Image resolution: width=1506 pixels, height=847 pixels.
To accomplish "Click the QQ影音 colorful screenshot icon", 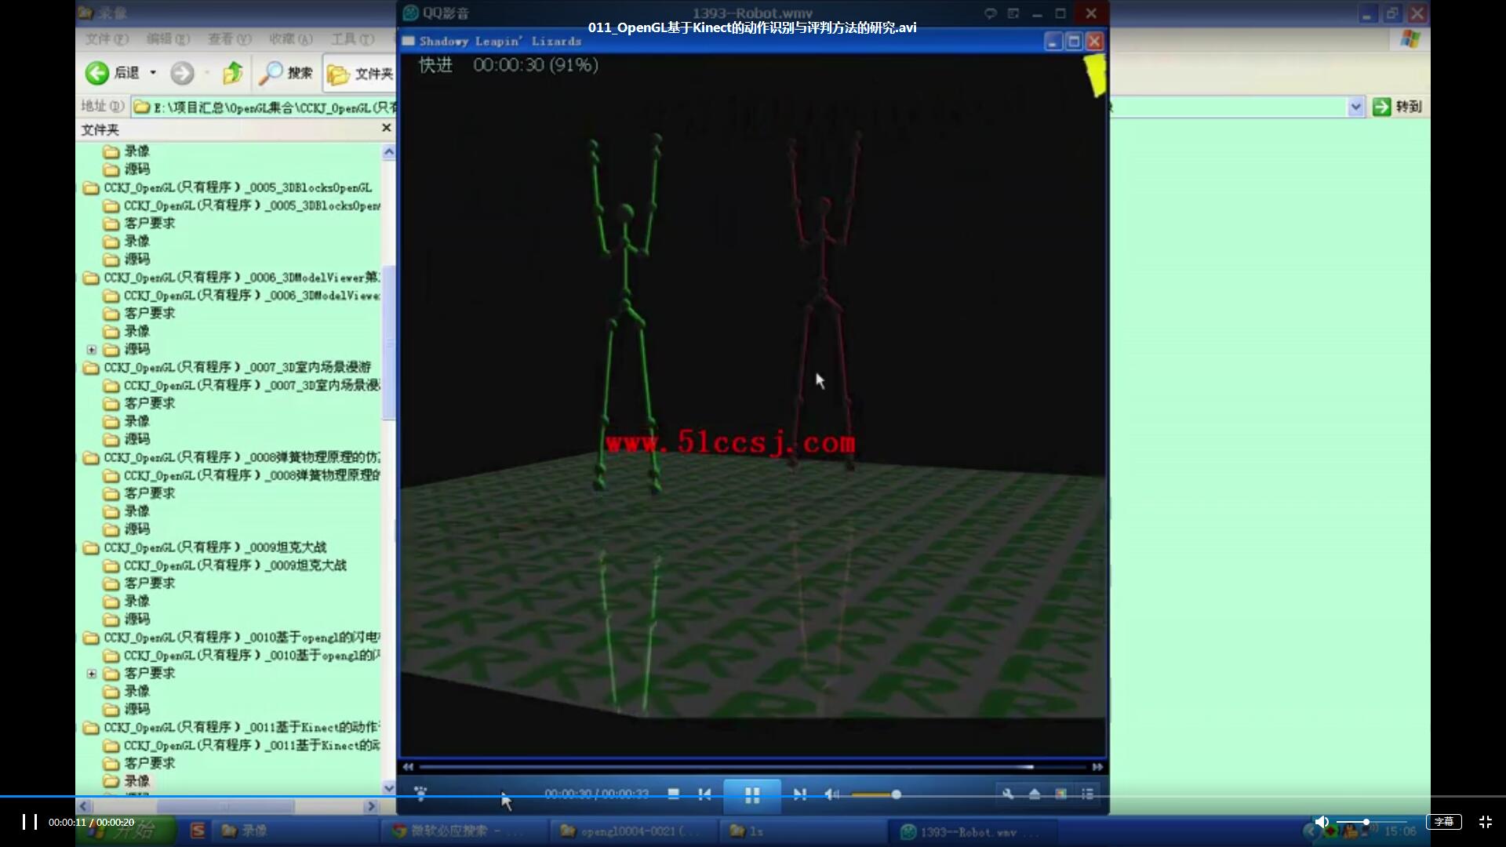I will click(x=1060, y=794).
